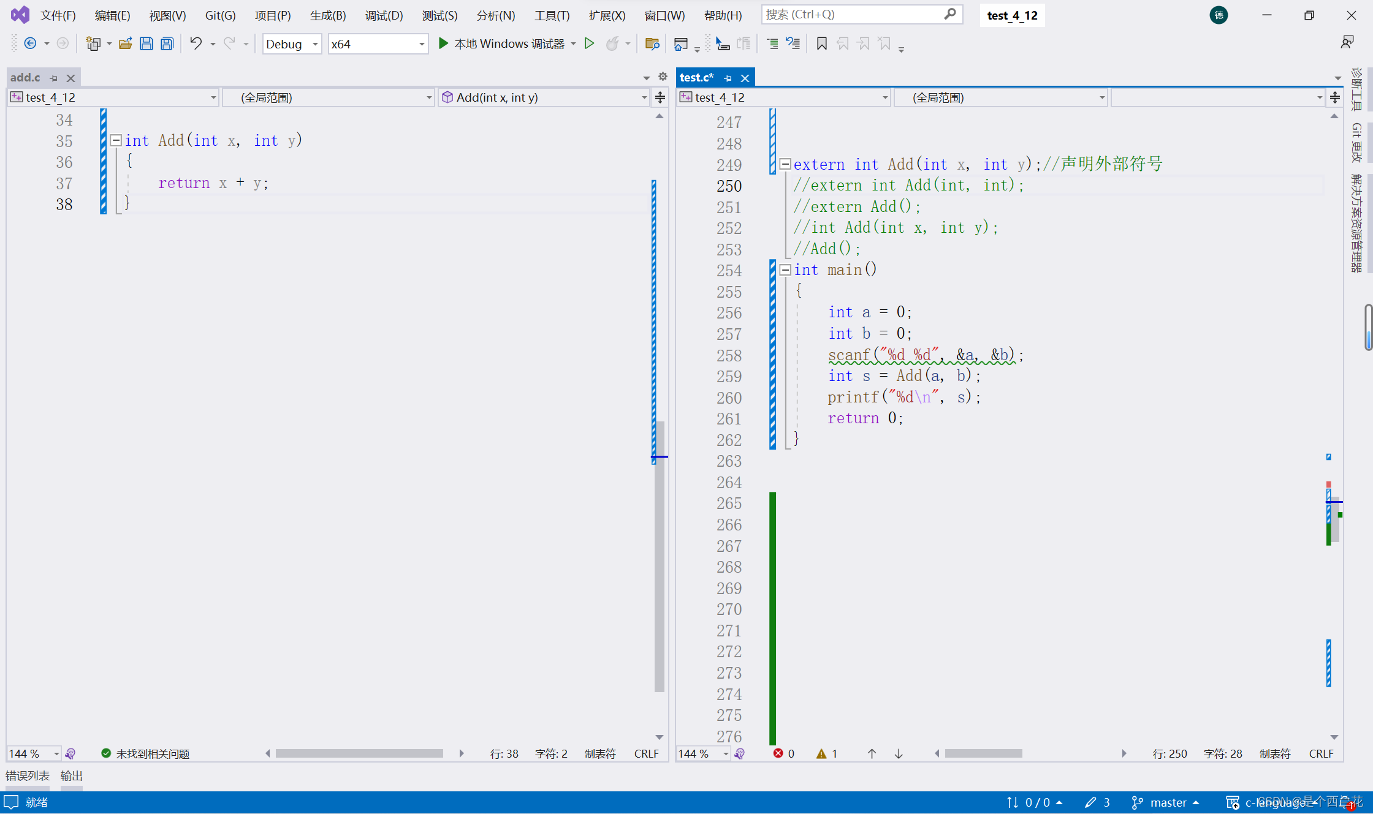Viewport: 1373px width, 814px height.
Task: Click the hot reload flame icon
Action: click(x=612, y=43)
